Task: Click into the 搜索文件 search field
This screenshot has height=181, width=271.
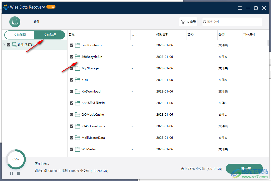Action: point(232,22)
